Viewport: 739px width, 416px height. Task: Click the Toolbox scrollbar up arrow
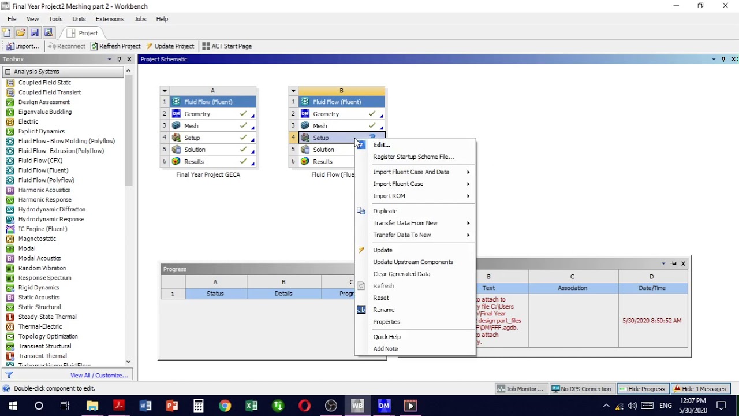click(x=128, y=71)
